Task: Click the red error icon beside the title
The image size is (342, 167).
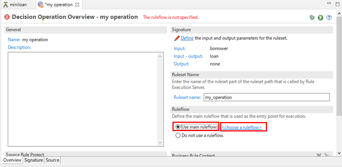Action: (x=7, y=17)
